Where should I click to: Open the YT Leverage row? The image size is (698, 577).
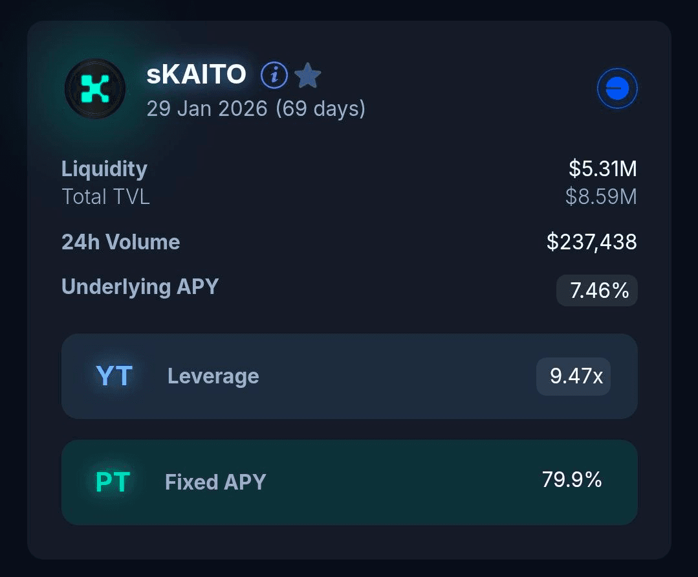coord(349,376)
